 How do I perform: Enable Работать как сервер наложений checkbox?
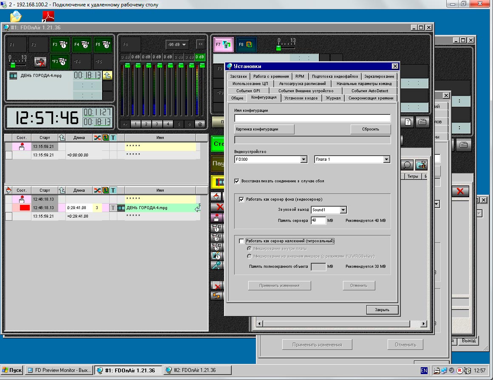[x=241, y=241]
